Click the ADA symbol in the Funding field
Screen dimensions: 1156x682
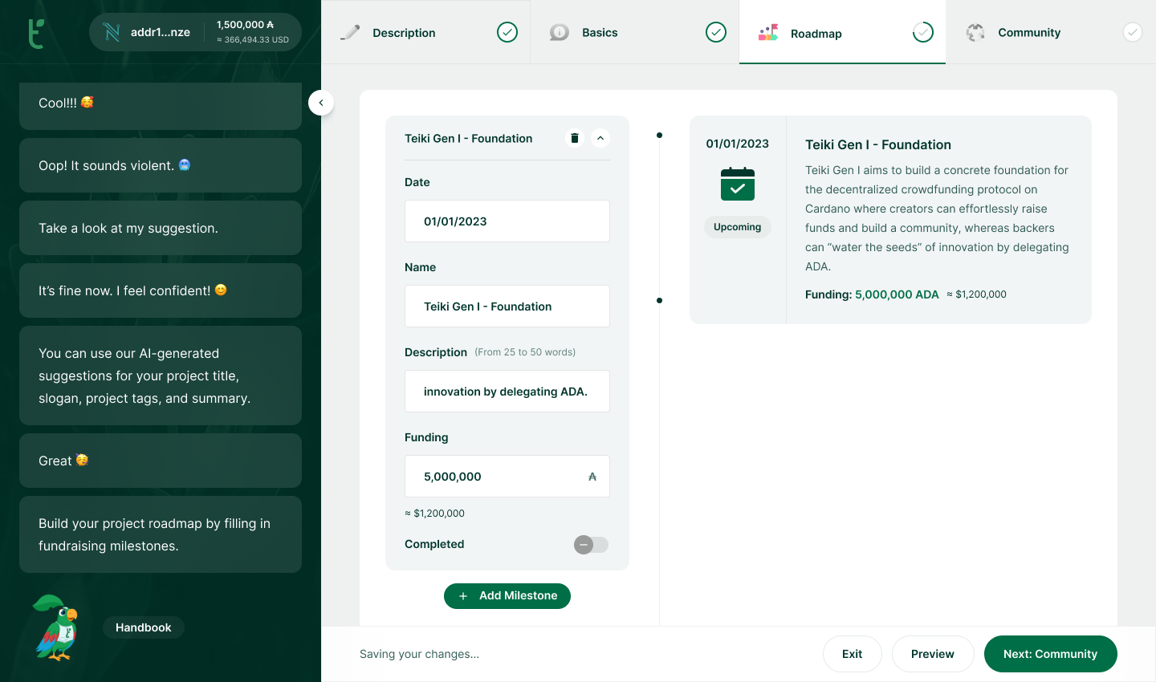tap(592, 477)
